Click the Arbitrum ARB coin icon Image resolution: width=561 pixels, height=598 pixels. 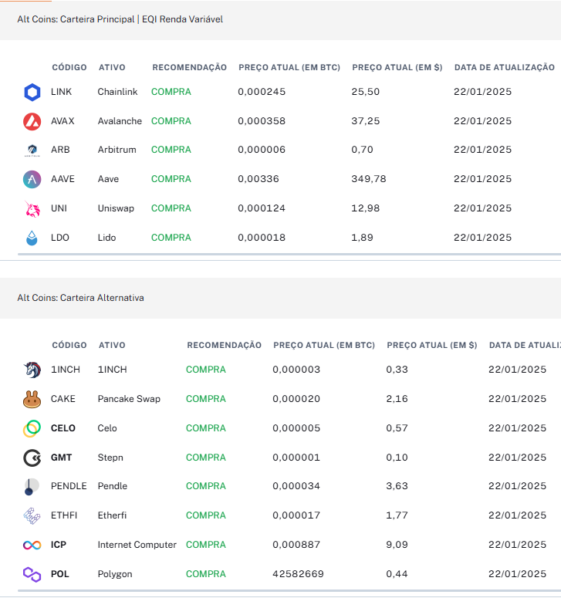point(32,150)
